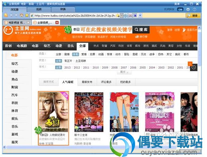Select the Baidu paw search engine icon
Screen dimensions: 207x157
[135, 16]
